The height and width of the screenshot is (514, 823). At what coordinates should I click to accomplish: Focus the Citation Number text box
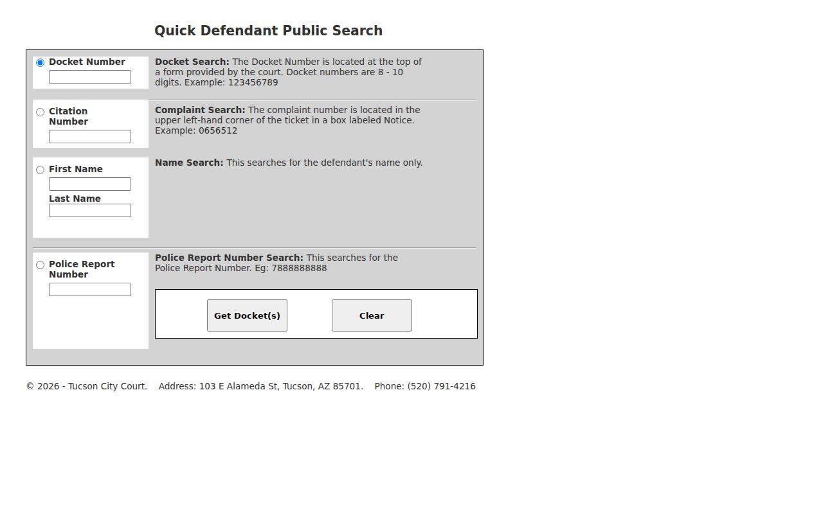coord(90,136)
